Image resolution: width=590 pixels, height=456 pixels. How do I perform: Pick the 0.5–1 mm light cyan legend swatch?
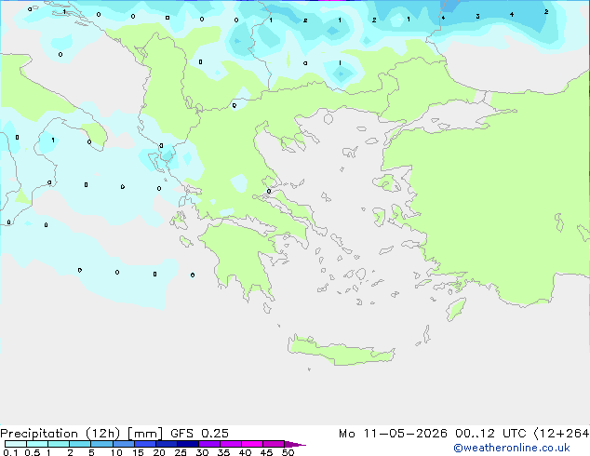37,444
